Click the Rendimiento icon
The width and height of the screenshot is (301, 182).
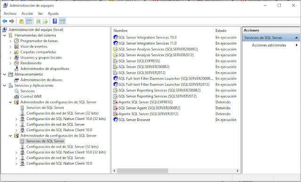[16, 63]
